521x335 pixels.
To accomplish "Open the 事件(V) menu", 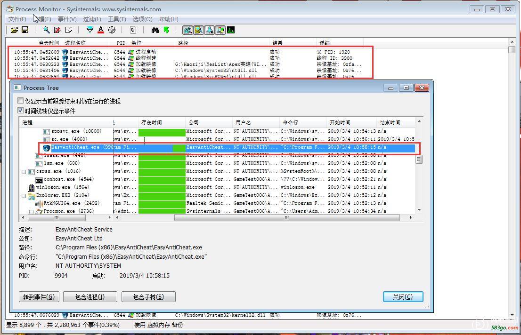I will point(67,19).
